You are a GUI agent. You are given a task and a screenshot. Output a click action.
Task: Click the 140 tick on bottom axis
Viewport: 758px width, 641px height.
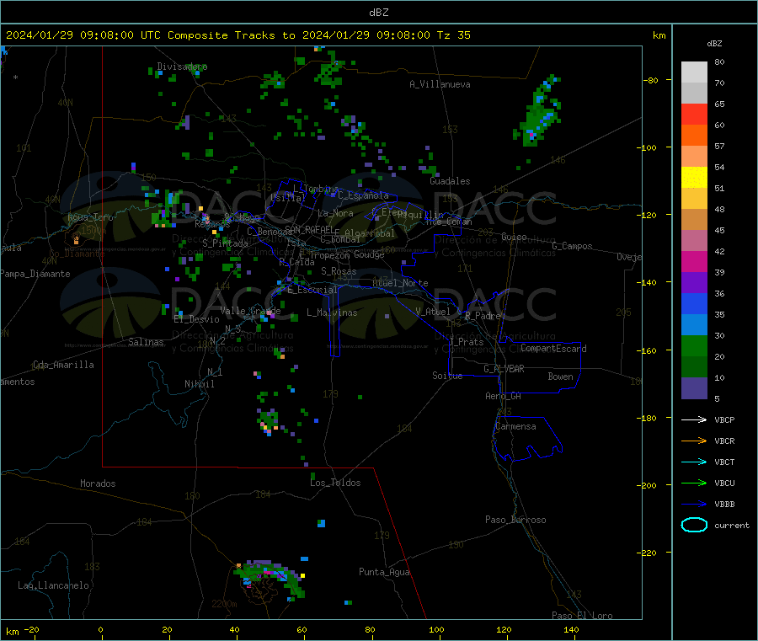coord(571,629)
